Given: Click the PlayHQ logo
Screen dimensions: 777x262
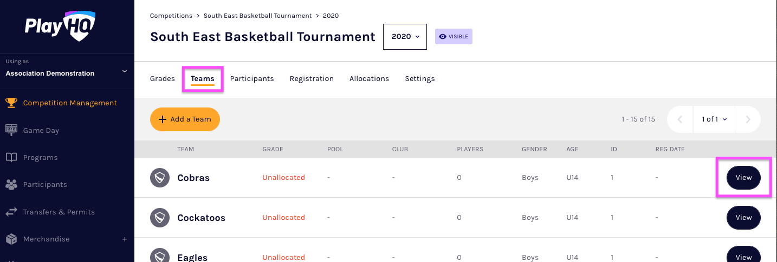Looking at the screenshot, I should tap(60, 25).
